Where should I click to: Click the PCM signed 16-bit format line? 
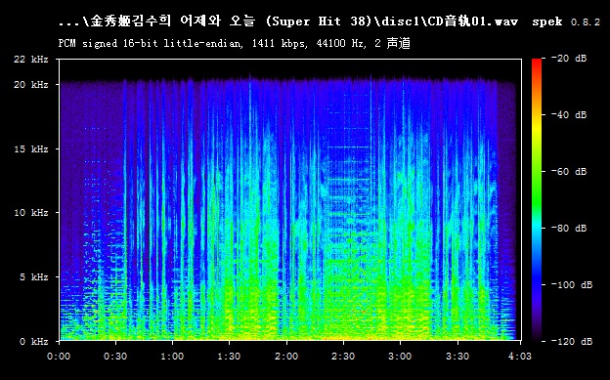235,43
